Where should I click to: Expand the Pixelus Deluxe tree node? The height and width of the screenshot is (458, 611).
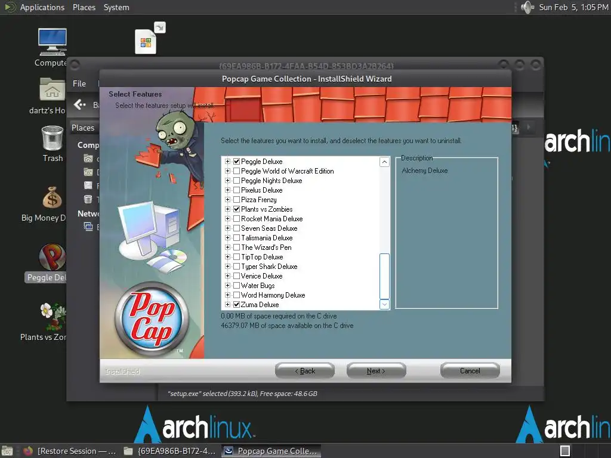click(x=227, y=190)
